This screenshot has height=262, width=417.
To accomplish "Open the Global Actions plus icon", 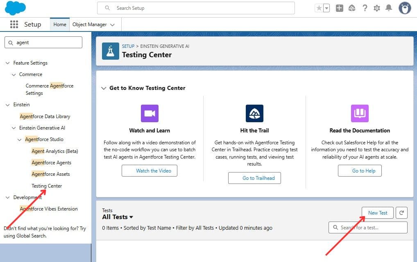I will pos(339,8).
